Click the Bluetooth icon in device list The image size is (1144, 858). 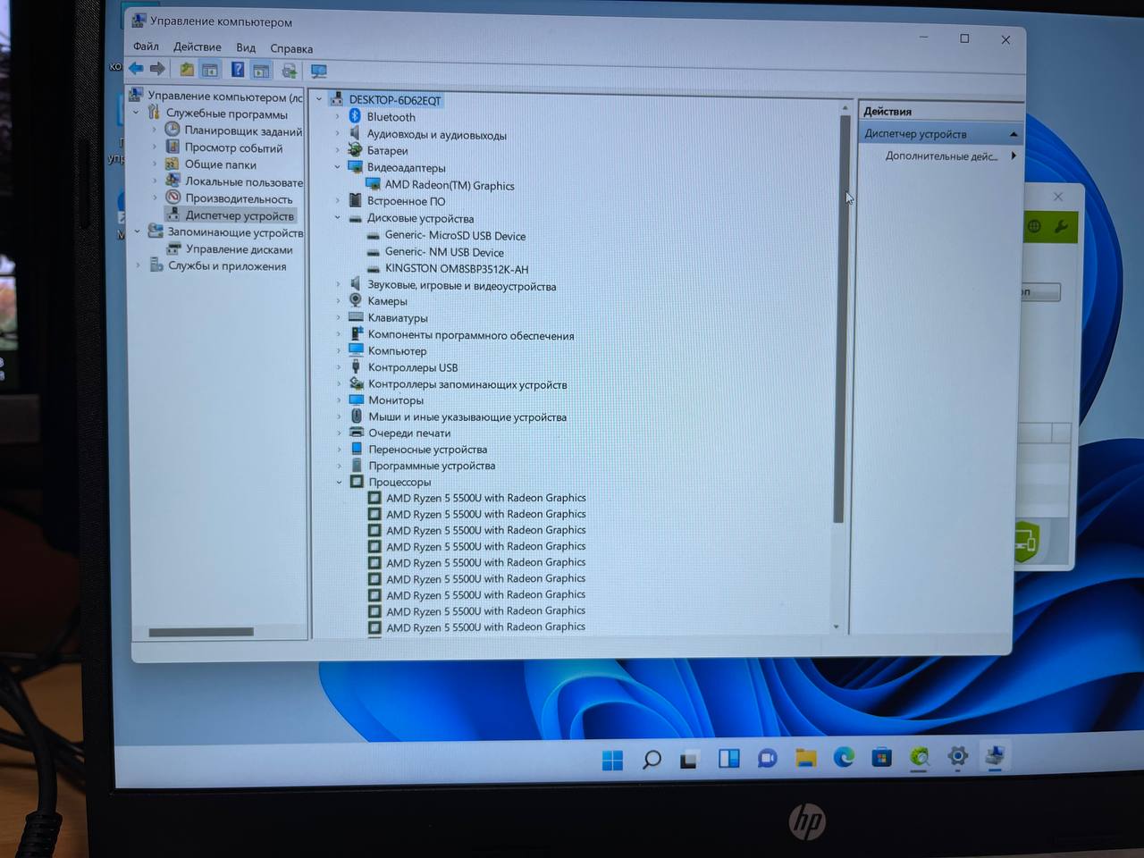[x=354, y=116]
